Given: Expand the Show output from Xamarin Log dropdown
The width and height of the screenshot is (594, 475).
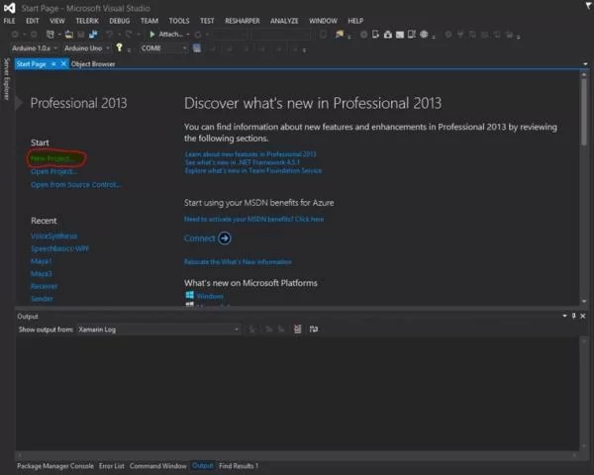Looking at the screenshot, I should pos(158,330).
